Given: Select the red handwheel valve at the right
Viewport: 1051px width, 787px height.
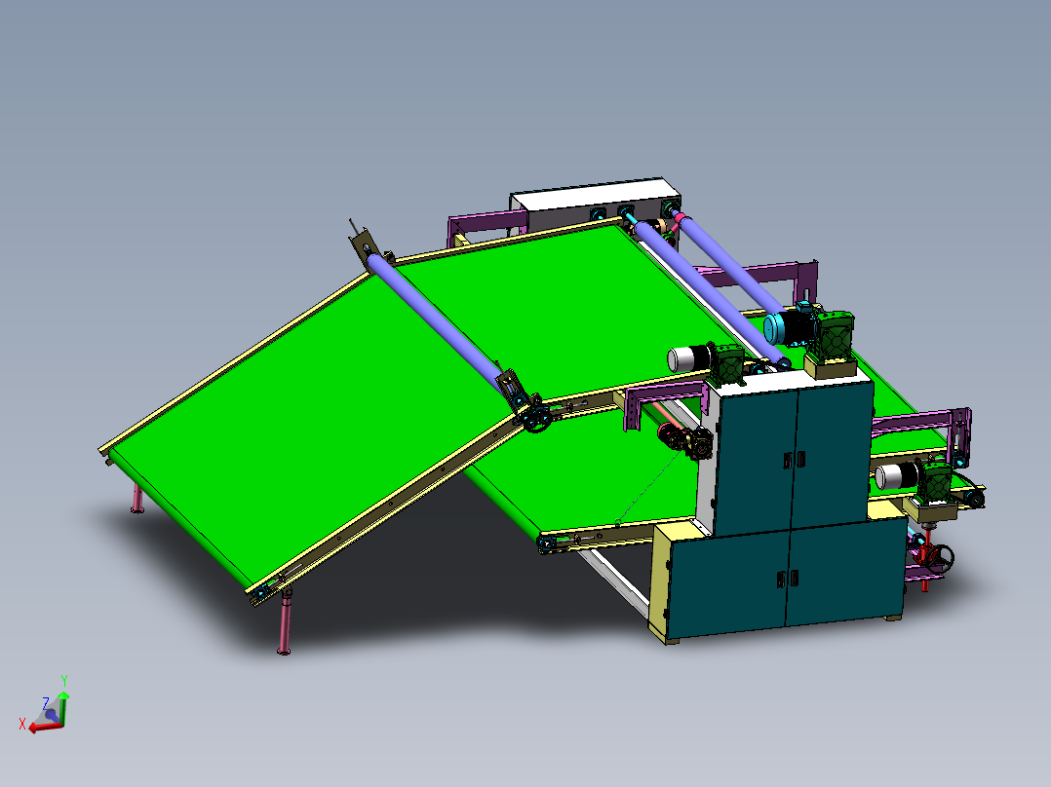Looking at the screenshot, I should (934, 556).
